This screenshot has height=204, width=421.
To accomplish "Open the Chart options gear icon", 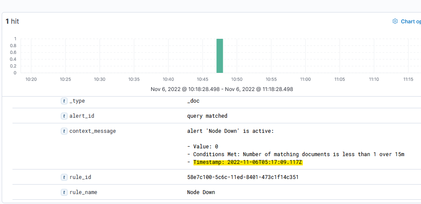I will tap(395, 21).
